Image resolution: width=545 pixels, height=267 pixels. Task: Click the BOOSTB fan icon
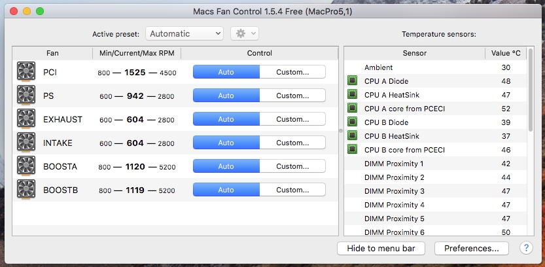[26, 190]
